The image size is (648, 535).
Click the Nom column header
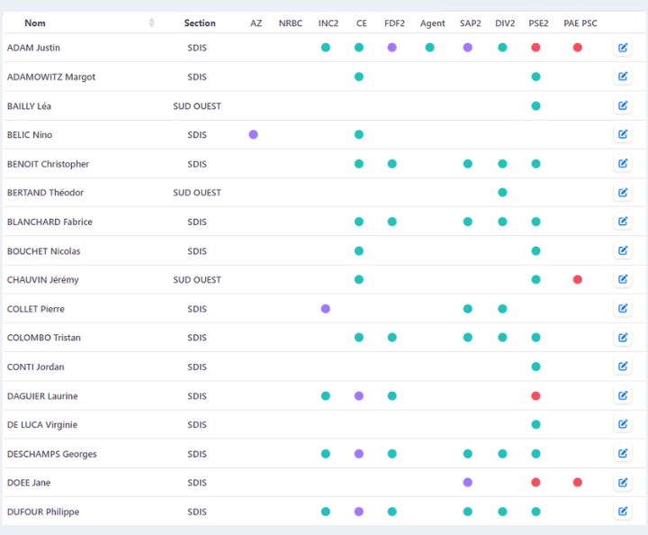(35, 23)
